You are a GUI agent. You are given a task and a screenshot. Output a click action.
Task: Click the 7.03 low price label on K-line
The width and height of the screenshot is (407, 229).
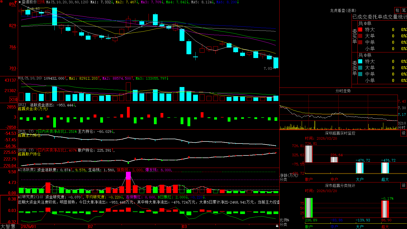click(x=268, y=68)
